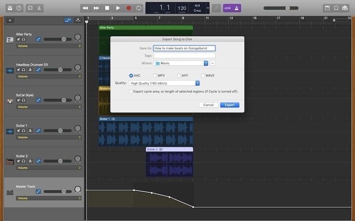Toggle automation on Master Track

[38, 191]
